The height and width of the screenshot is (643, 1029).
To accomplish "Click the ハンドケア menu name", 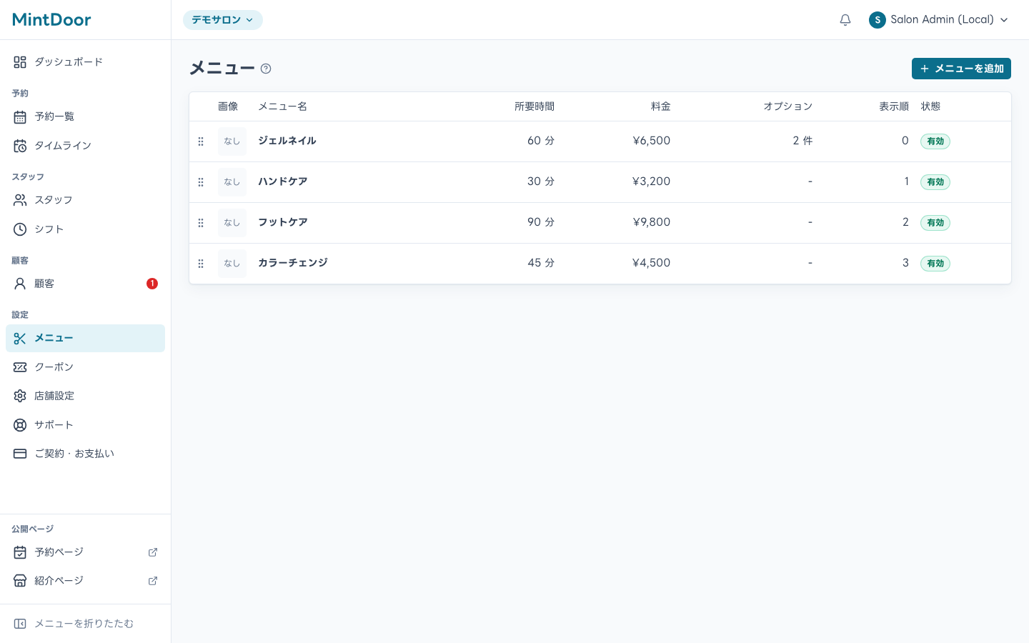I will pos(283,181).
